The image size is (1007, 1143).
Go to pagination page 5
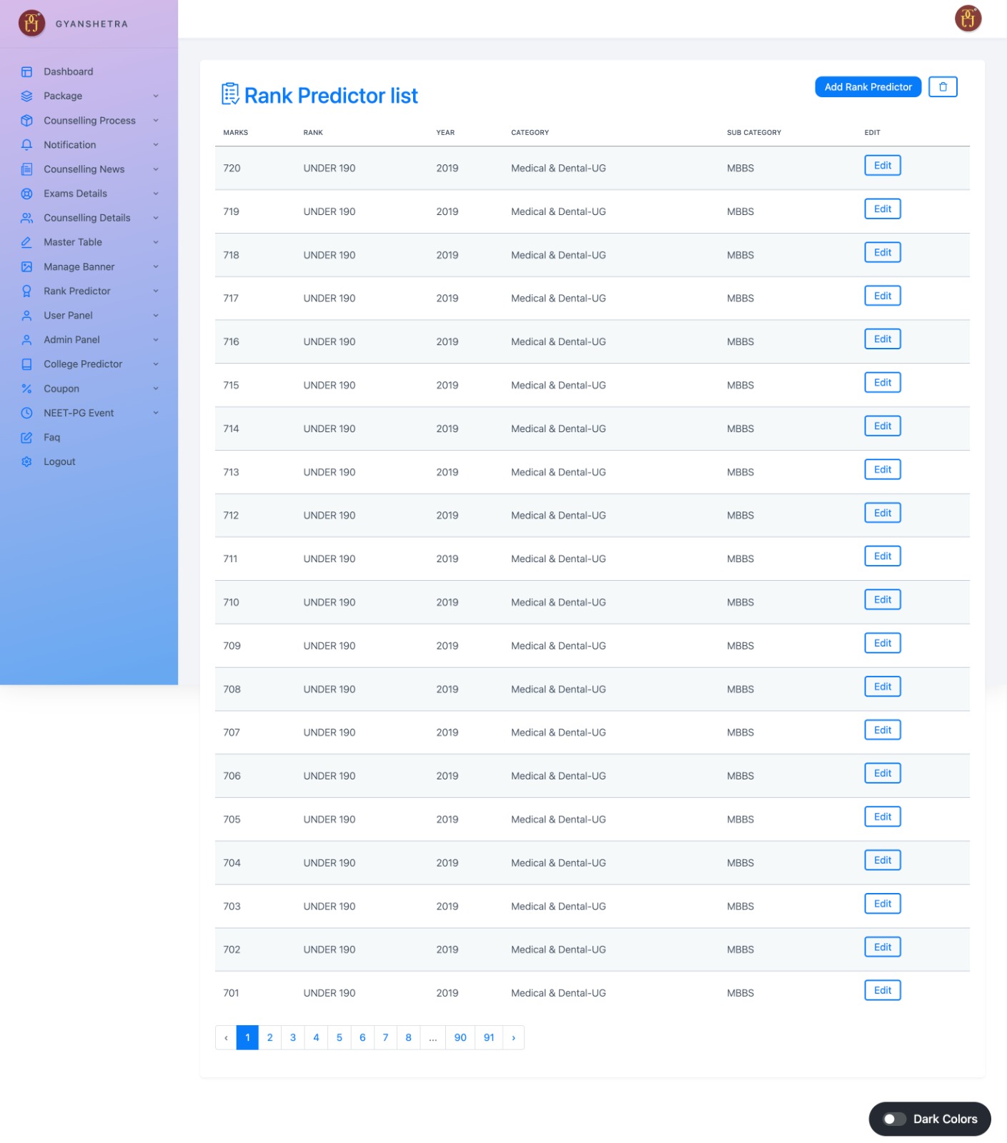pyautogui.click(x=339, y=1037)
